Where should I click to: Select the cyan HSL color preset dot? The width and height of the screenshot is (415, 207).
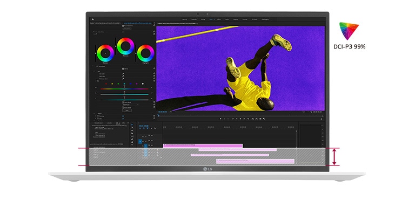tap(124, 84)
